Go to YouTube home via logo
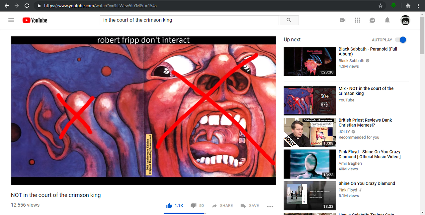The image size is (425, 215). tap(35, 20)
